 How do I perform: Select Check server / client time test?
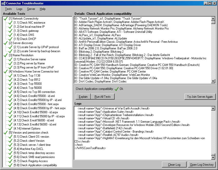(32, 145)
